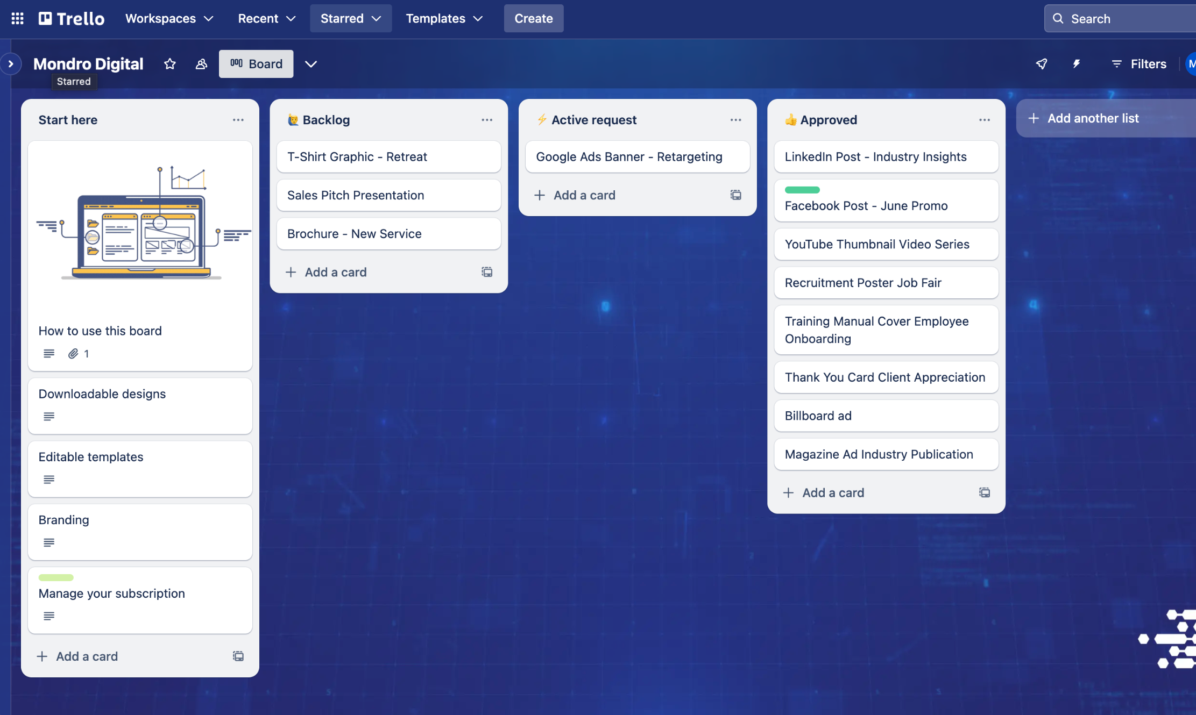Expand the left sidebar arrow
Image resolution: width=1196 pixels, height=715 pixels.
click(x=11, y=64)
